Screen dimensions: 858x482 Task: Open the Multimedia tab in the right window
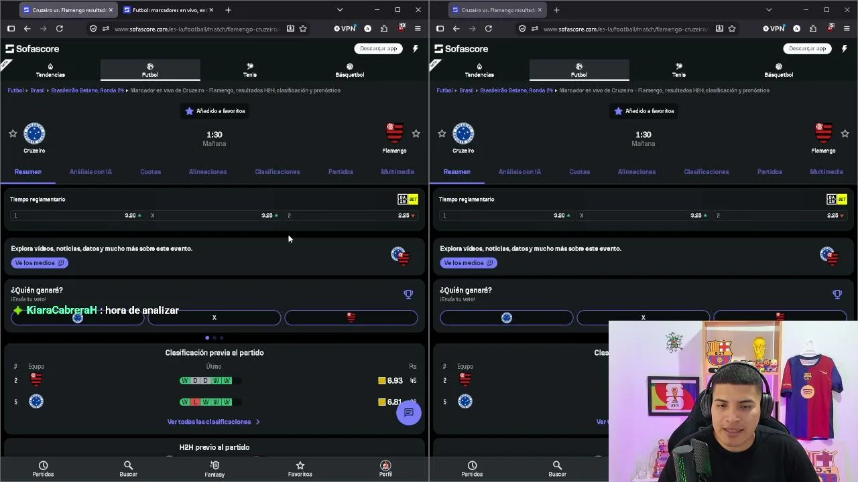[826, 172]
